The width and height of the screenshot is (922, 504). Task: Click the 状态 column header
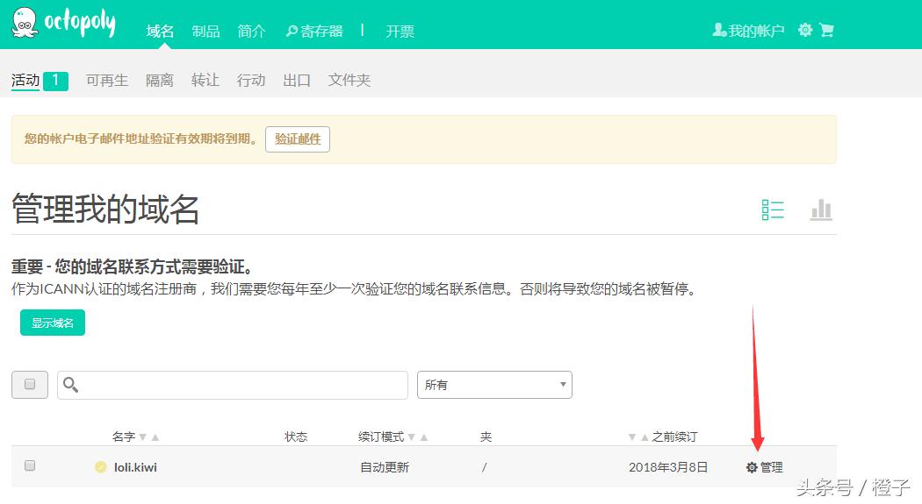[296, 437]
